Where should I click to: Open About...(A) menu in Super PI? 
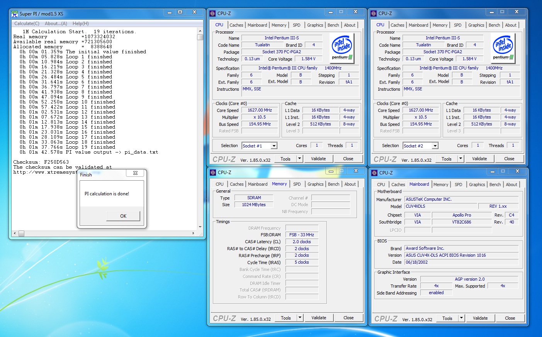pos(56,24)
